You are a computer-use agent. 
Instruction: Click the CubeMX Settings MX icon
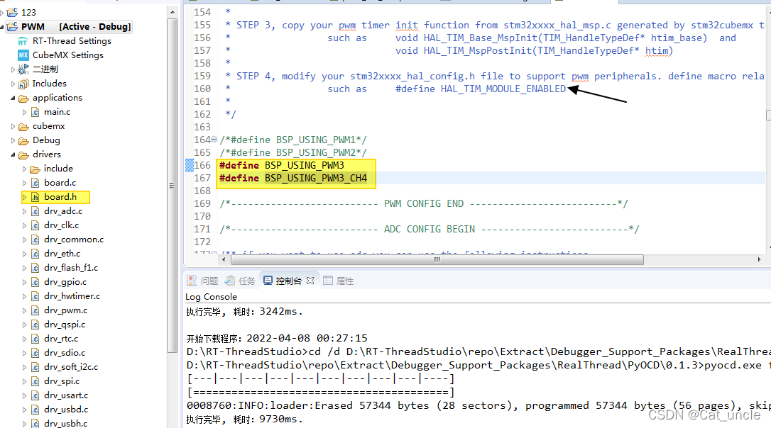(x=23, y=55)
